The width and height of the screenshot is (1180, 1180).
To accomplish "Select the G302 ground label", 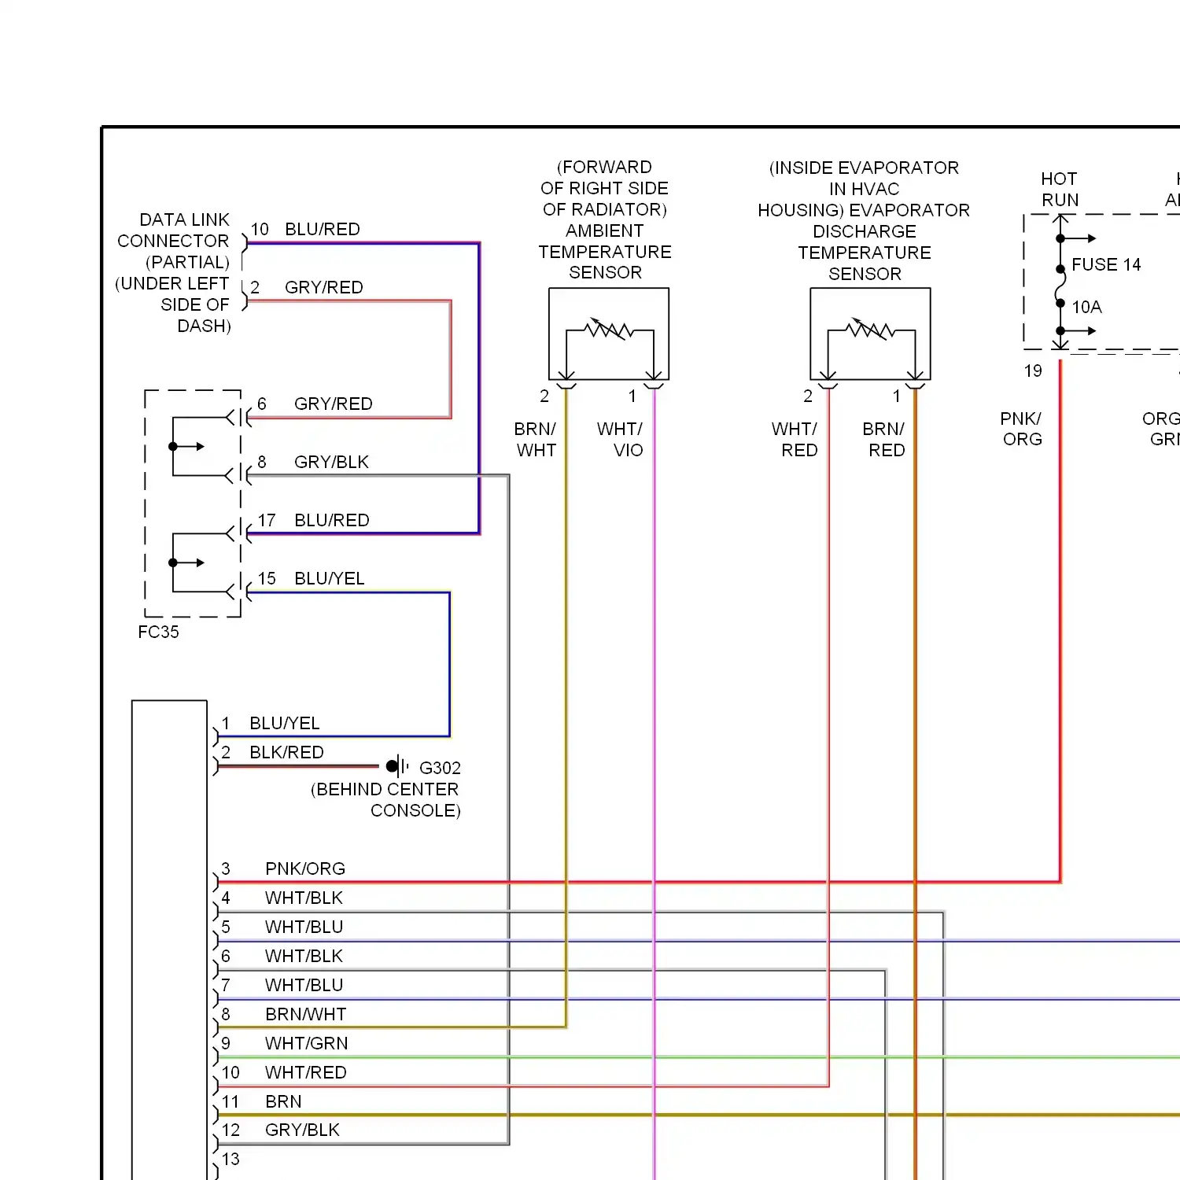I will click(440, 768).
